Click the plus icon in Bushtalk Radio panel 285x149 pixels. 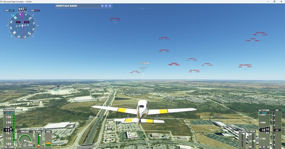102,6
